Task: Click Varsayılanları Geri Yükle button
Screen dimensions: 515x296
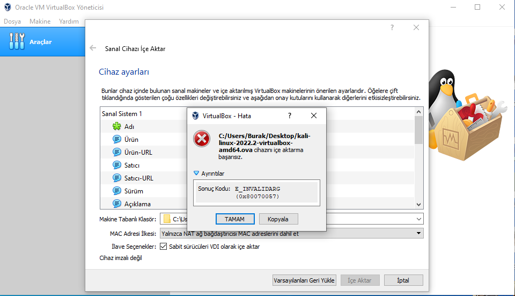Action: [304, 280]
